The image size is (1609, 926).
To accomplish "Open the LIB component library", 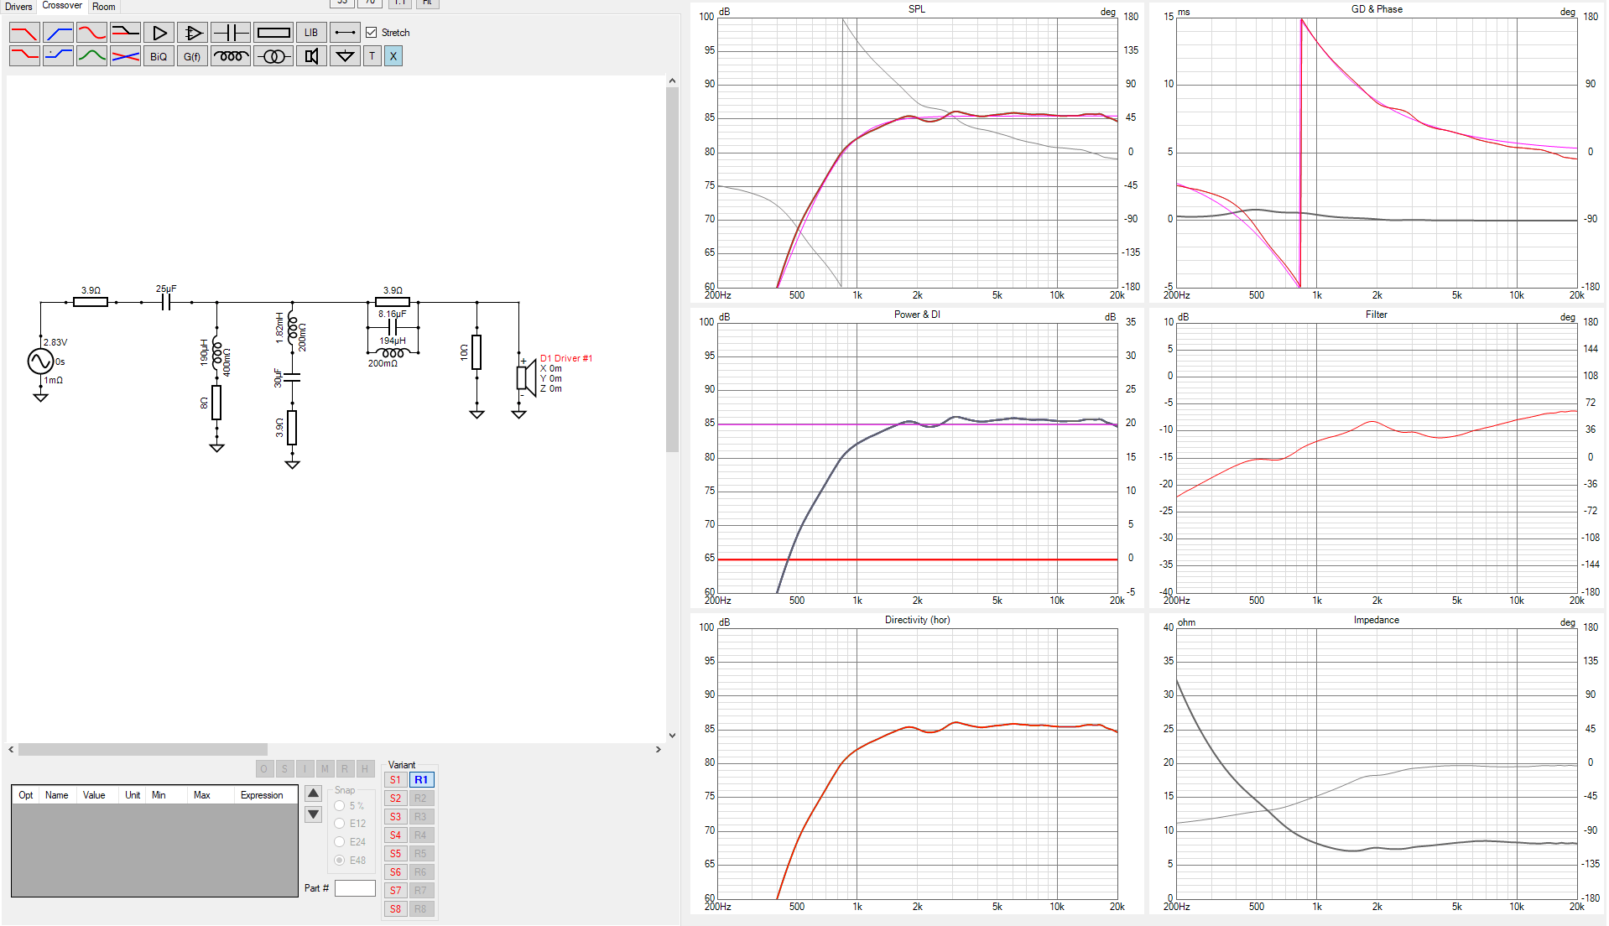I will coord(311,33).
